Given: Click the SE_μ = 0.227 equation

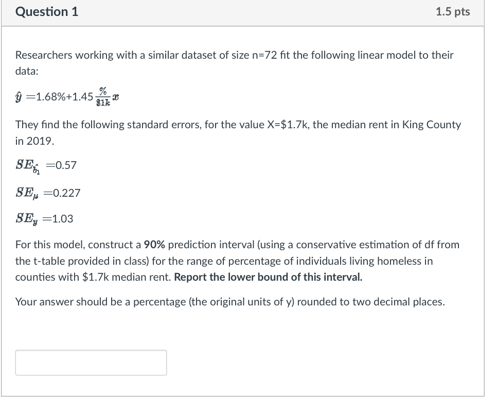Looking at the screenshot, I should [x=47, y=193].
